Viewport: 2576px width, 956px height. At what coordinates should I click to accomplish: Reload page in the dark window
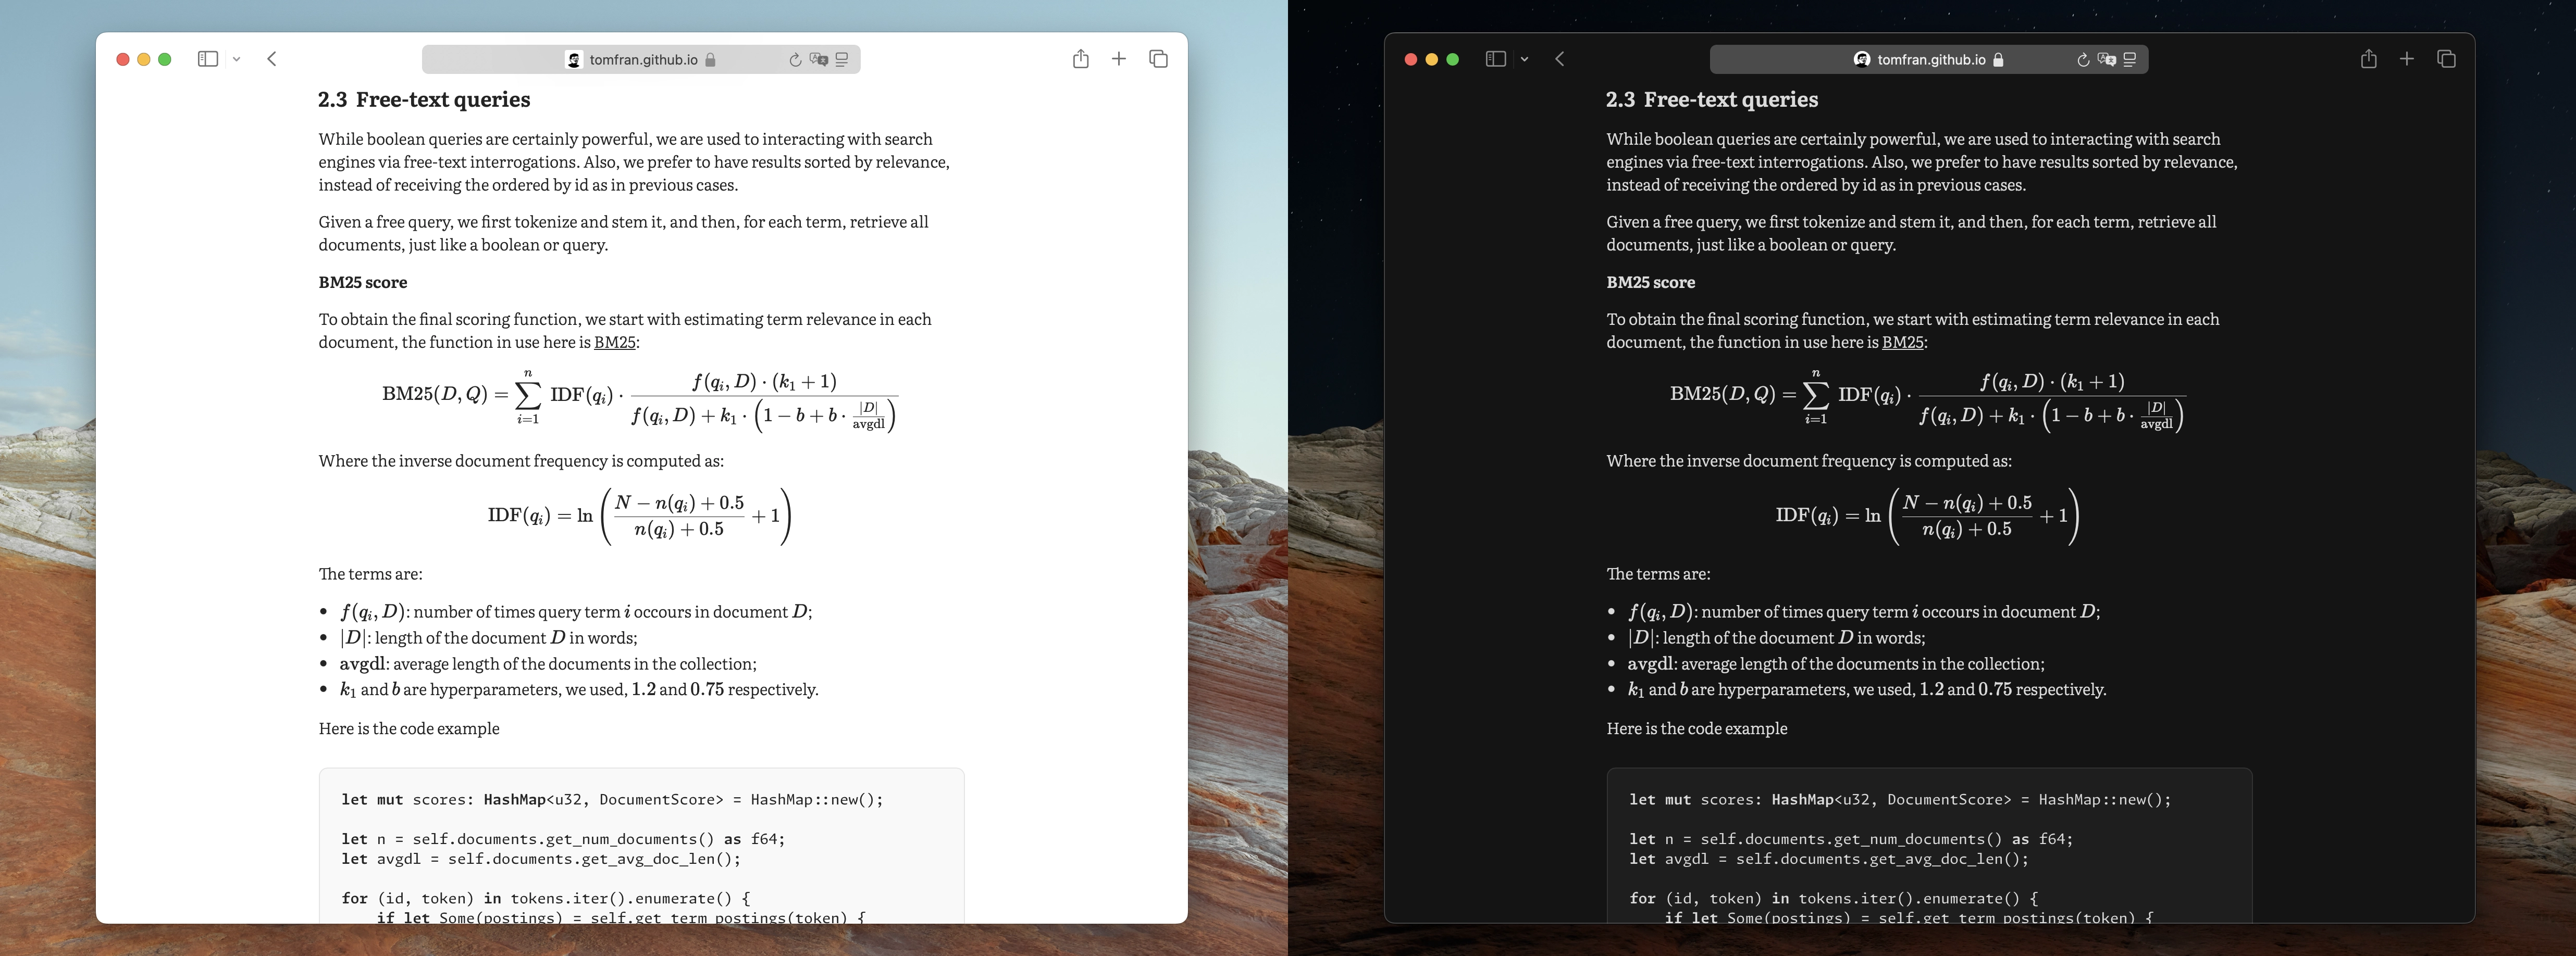2083,60
